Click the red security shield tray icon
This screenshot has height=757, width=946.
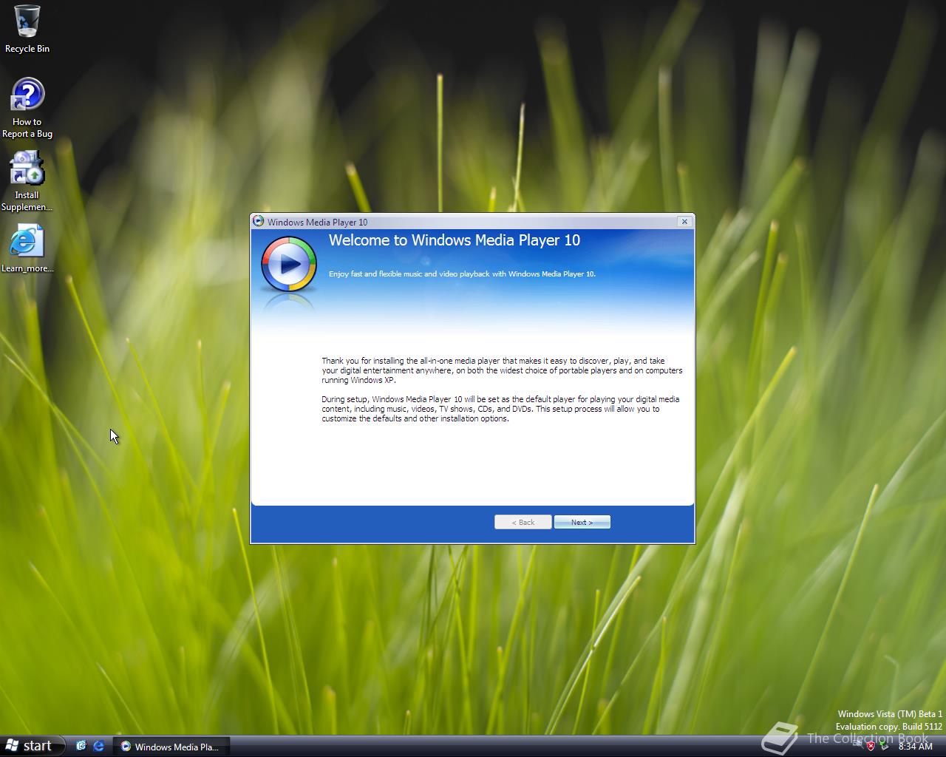(x=871, y=746)
